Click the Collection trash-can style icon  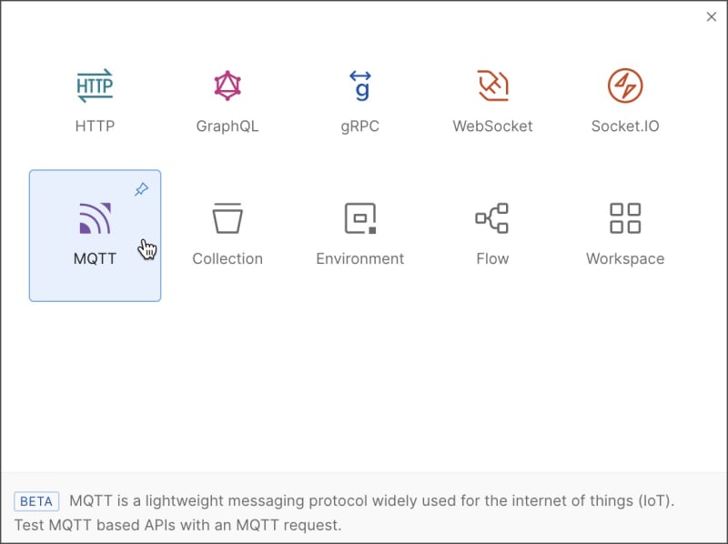(x=227, y=217)
